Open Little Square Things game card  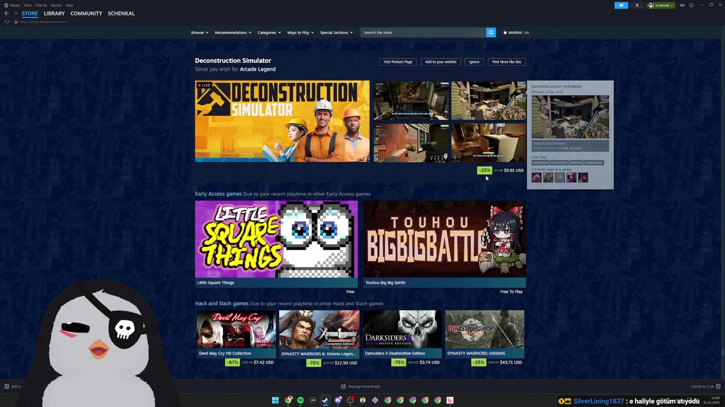[276, 244]
